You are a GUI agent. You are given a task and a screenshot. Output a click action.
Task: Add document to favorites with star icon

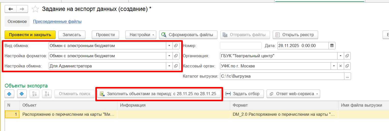[35, 9]
